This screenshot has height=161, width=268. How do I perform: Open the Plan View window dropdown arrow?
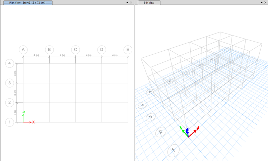tap(127, 3)
